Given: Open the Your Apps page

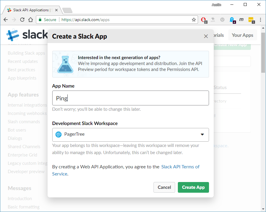Looking at the screenshot, I should point(243,35).
